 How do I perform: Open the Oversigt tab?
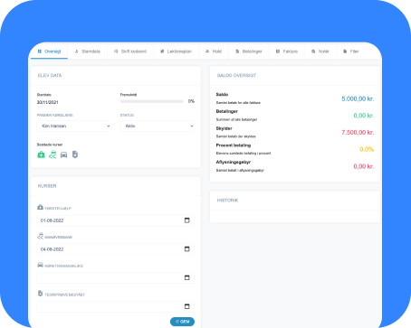click(x=49, y=52)
